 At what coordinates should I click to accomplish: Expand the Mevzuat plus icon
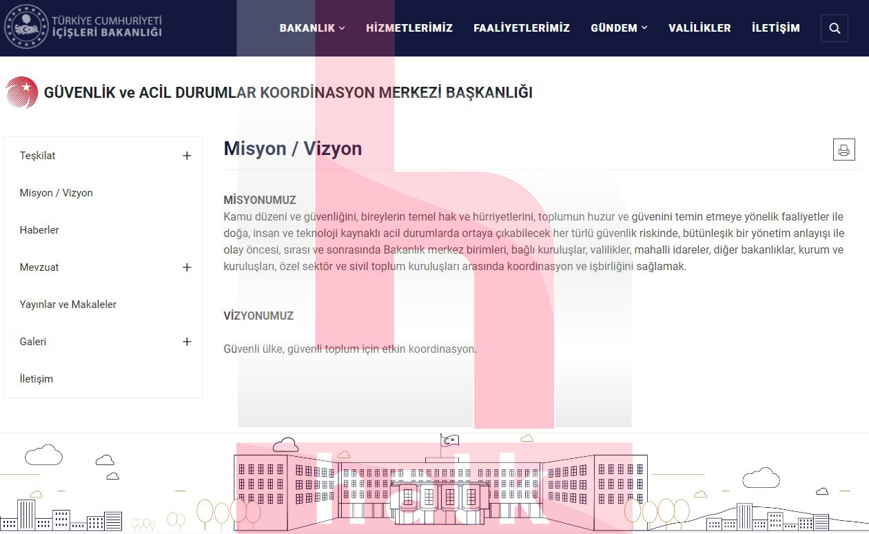(x=187, y=267)
